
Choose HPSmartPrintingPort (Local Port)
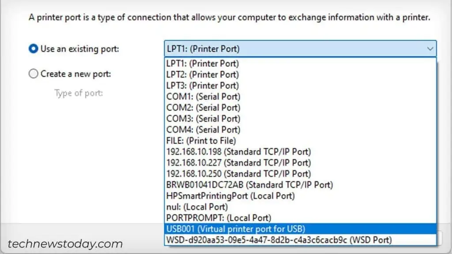[x=230, y=196]
